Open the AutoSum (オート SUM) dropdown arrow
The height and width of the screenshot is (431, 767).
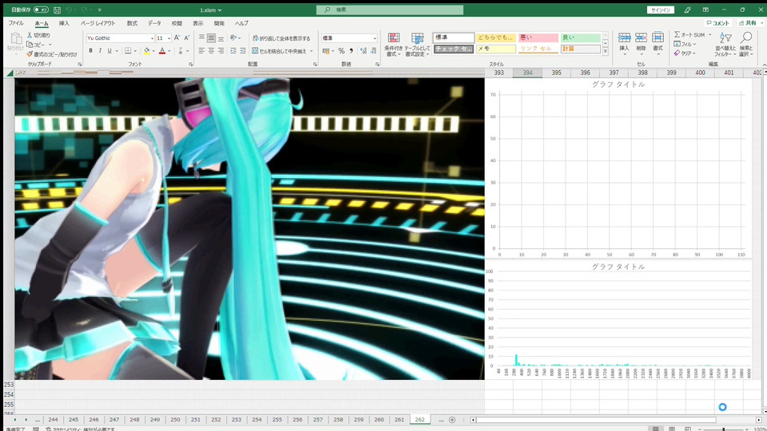point(709,34)
